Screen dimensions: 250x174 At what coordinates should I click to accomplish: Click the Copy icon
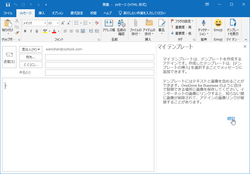click(x=17, y=27)
